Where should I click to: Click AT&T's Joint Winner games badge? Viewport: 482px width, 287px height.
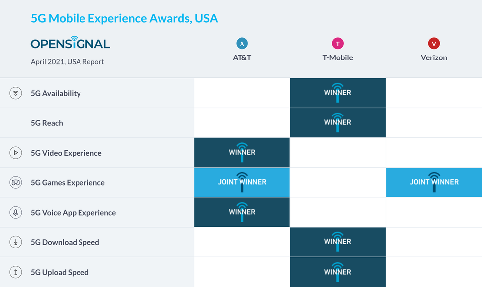[x=242, y=182]
